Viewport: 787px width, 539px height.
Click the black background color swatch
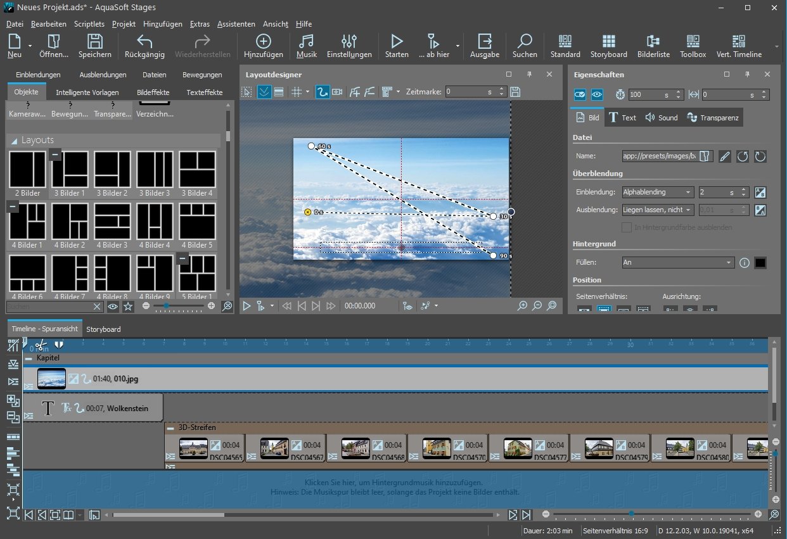coord(760,262)
